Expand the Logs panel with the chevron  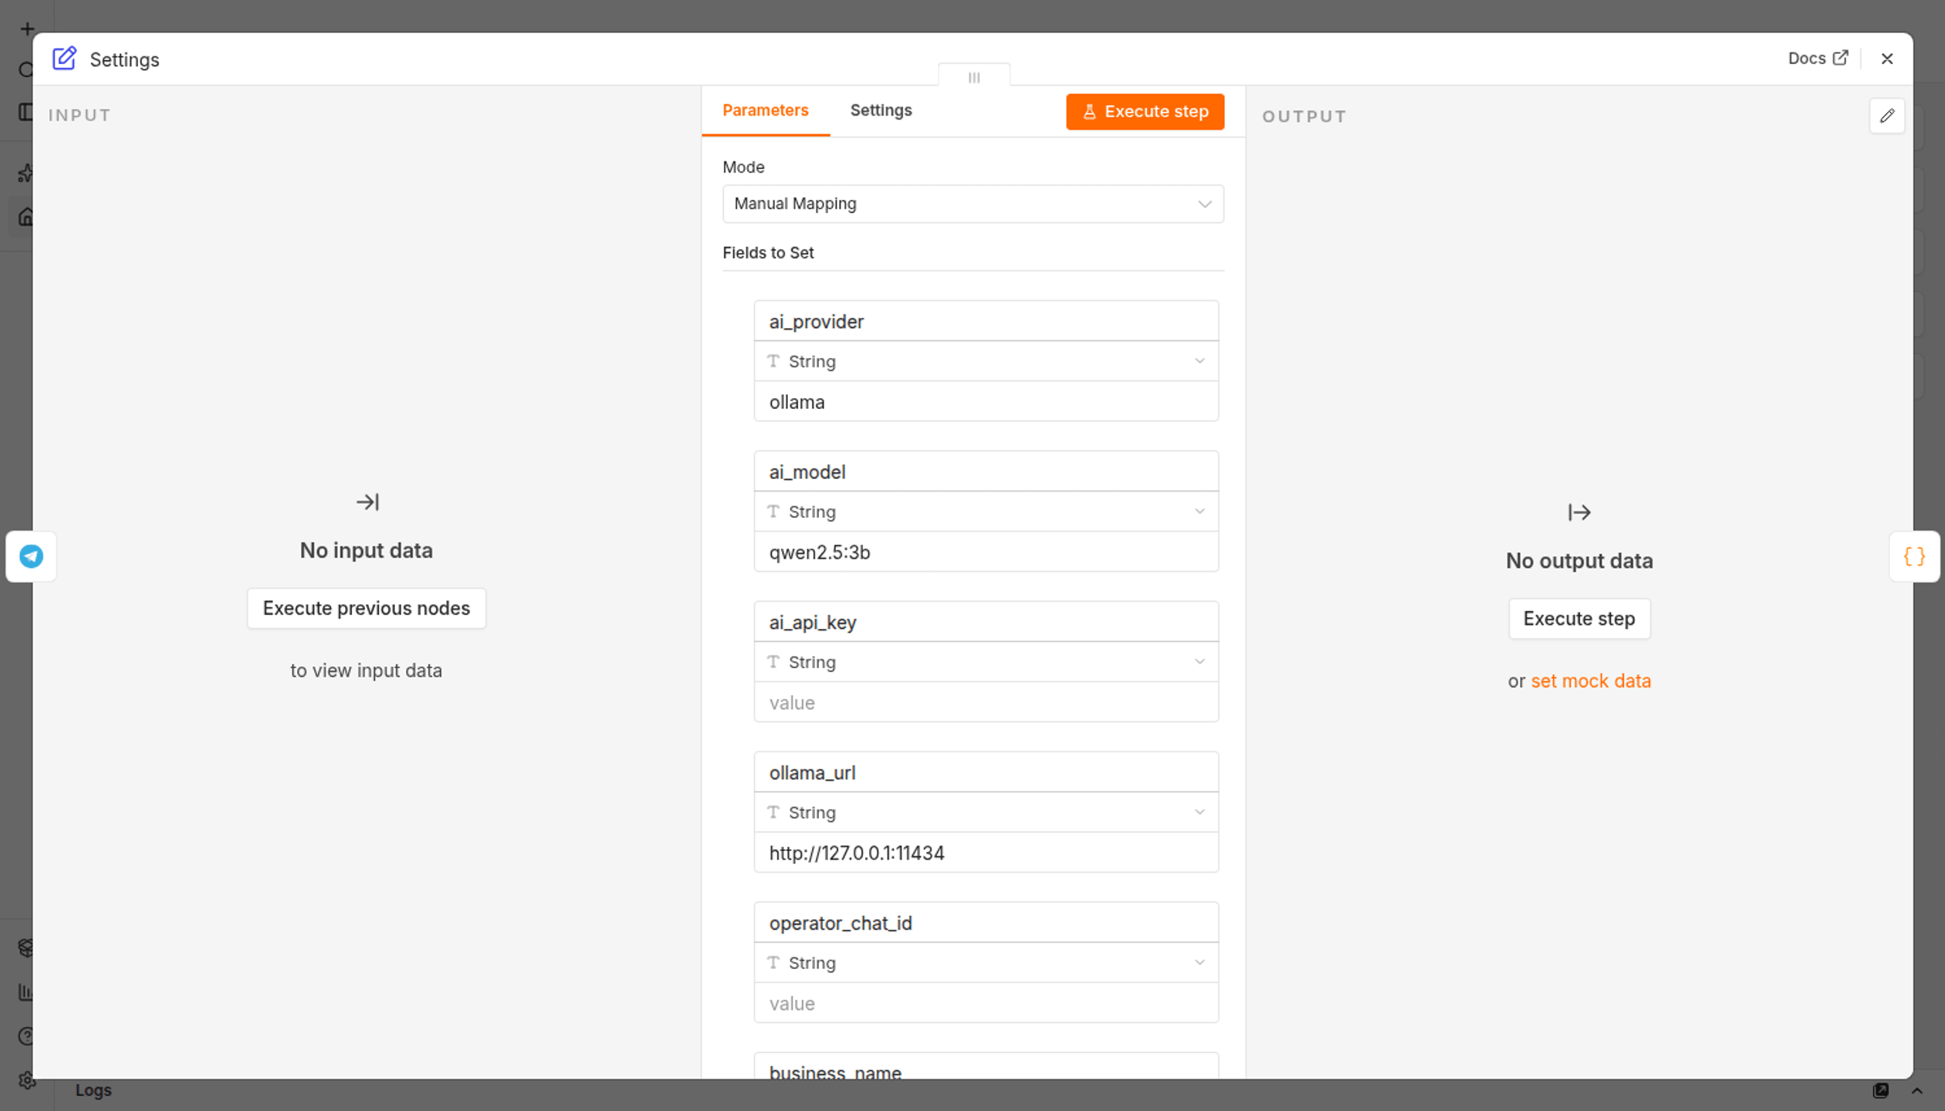click(x=1916, y=1090)
